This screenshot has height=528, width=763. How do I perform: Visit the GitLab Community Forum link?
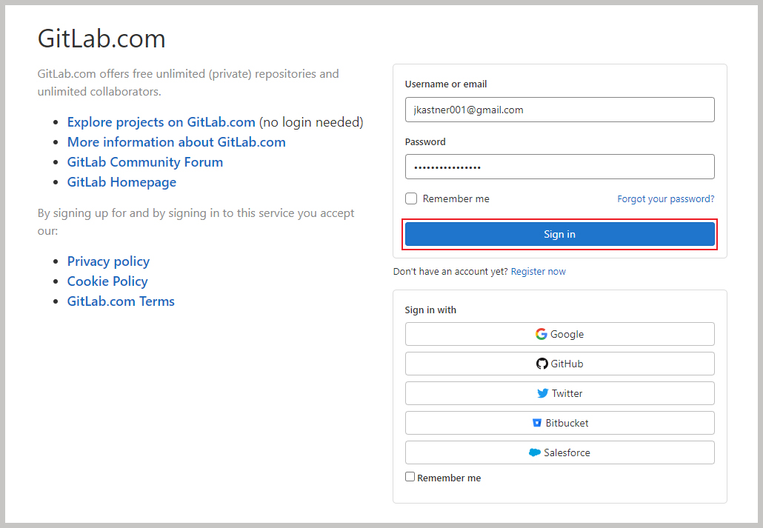coord(145,162)
